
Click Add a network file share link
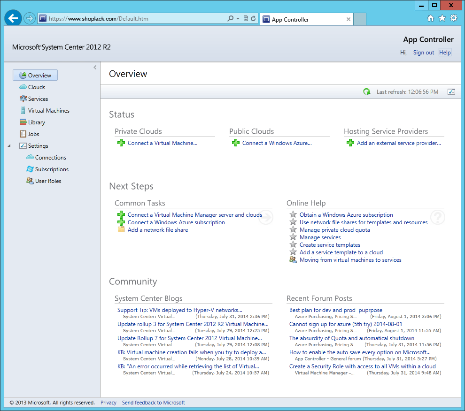(x=158, y=230)
